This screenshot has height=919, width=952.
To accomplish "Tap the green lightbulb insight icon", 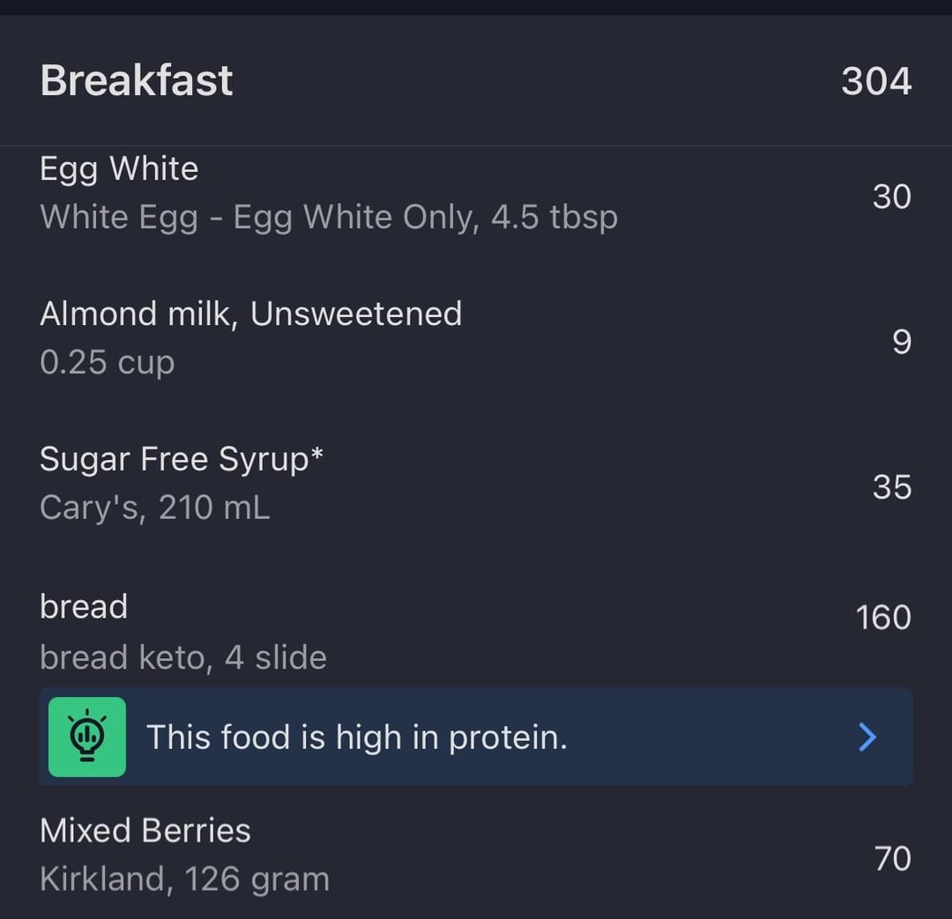I will pos(86,737).
